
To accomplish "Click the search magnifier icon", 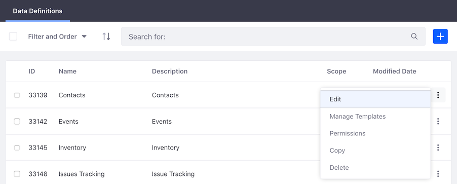I will [414, 36].
